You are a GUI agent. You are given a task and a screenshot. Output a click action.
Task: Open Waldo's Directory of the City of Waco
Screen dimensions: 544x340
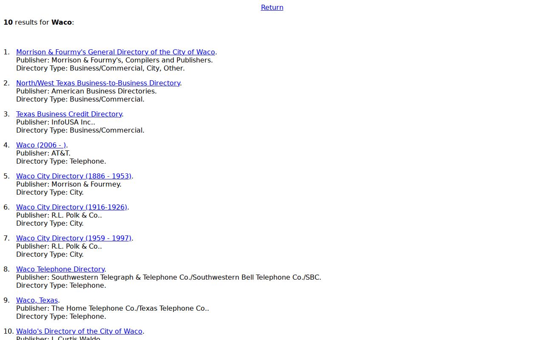click(x=79, y=331)
